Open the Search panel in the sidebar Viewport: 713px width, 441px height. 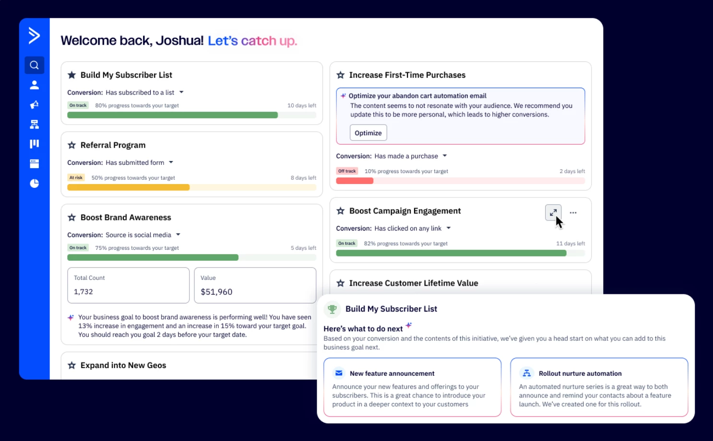pyautogui.click(x=34, y=65)
